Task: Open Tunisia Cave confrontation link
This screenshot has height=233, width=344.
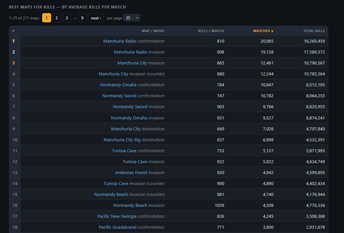Action: (124, 151)
